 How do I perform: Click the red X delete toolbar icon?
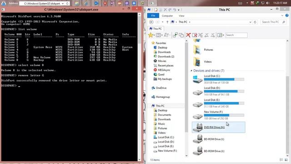(188, 35)
